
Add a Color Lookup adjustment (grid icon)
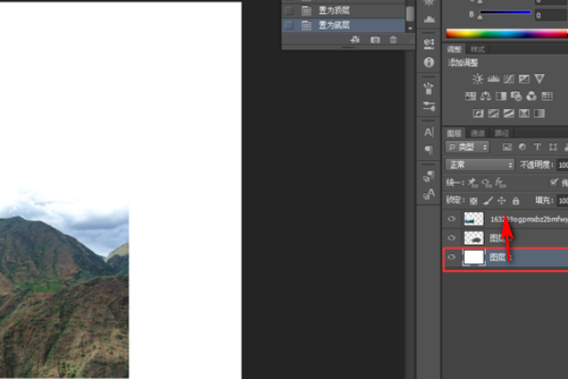click(x=547, y=96)
